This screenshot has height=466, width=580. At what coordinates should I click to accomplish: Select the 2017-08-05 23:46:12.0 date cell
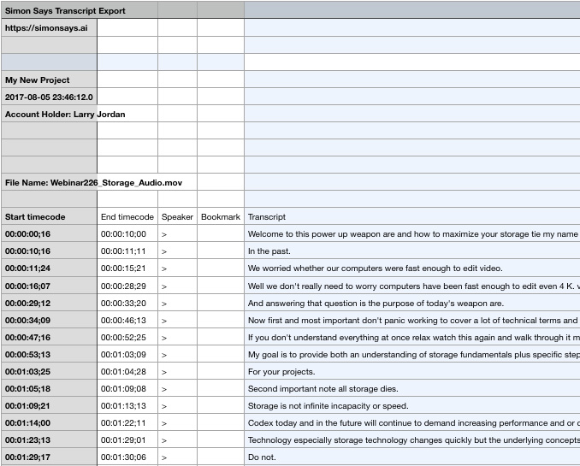point(50,97)
